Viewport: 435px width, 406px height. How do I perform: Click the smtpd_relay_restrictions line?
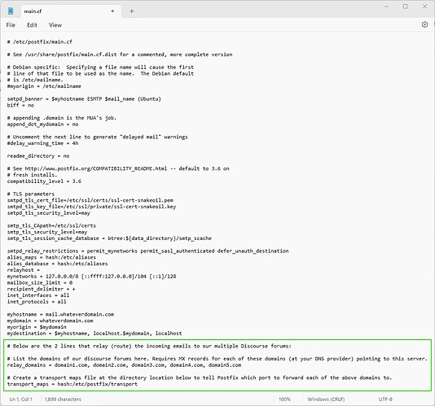click(148, 251)
